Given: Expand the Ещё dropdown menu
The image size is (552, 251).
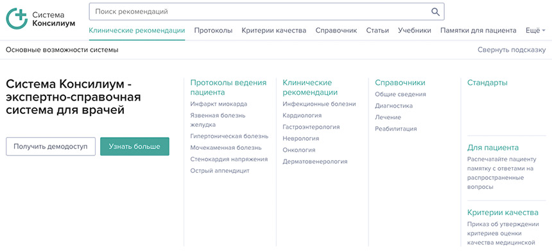Looking at the screenshot, I should 535,31.
